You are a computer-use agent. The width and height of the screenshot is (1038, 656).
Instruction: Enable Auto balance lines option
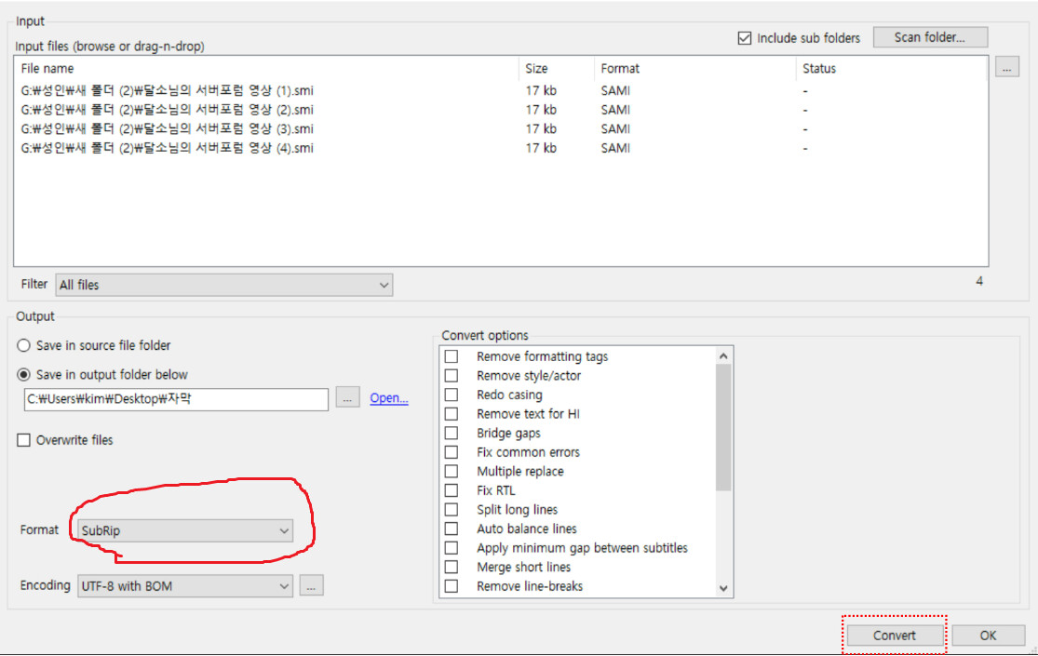click(x=452, y=529)
